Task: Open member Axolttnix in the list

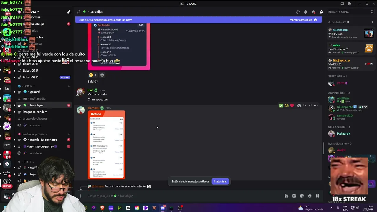Action: (x=351, y=100)
